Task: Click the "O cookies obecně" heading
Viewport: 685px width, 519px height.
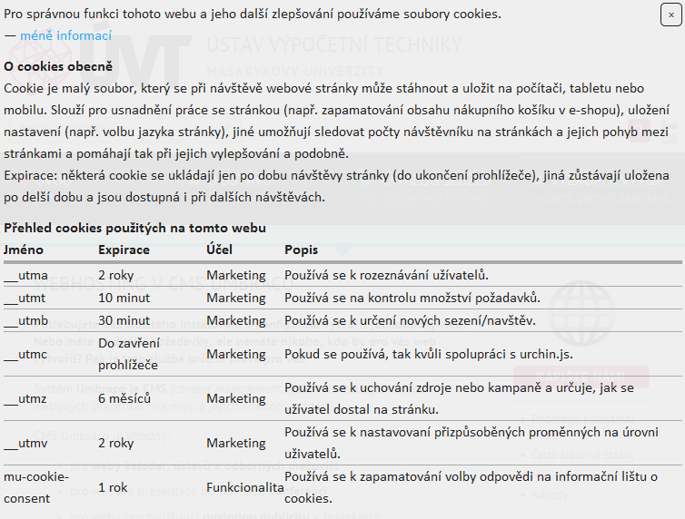Action: (x=58, y=66)
